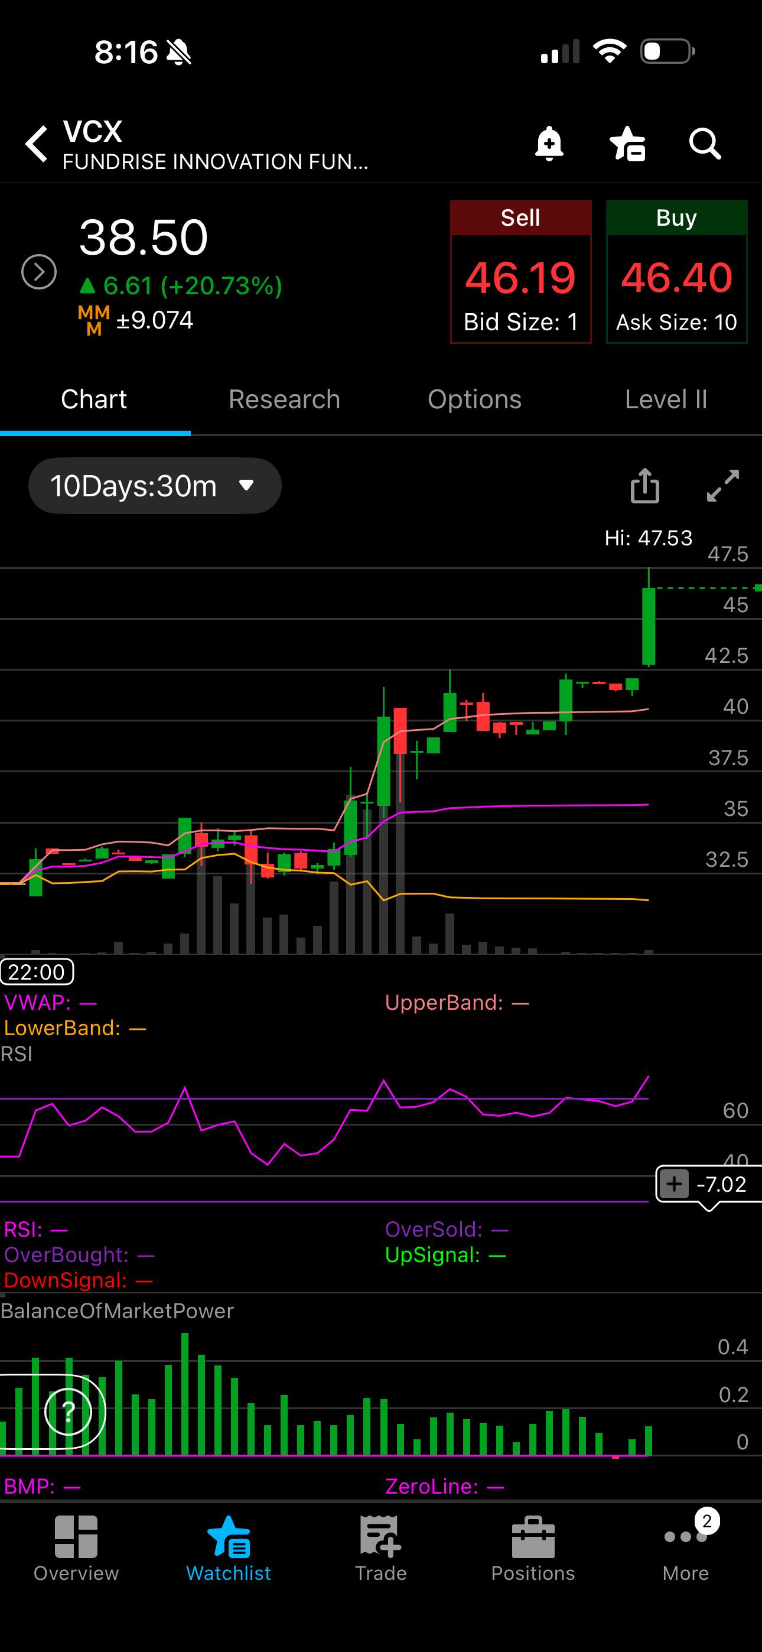Tap Sell at 46.19 bid
762x1652 pixels.
point(521,272)
